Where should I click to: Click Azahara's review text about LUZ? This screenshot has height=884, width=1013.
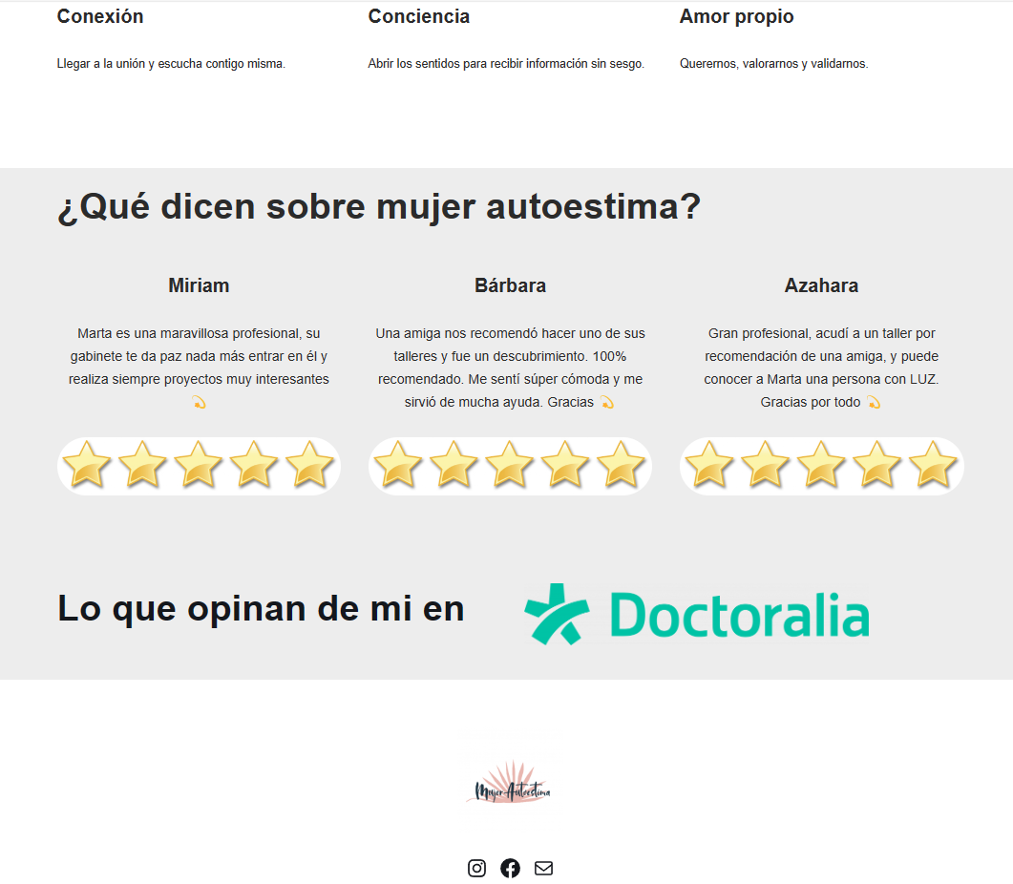coord(822,368)
